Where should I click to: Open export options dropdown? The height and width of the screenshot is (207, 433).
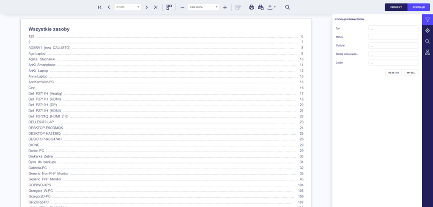[x=271, y=7]
